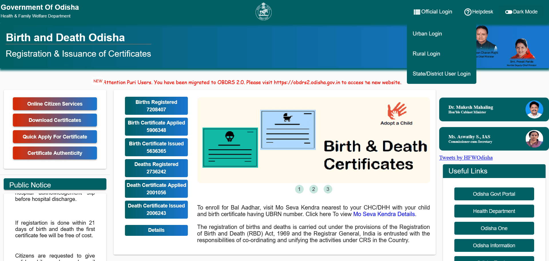This screenshot has height=261, width=549.
Task: Click Ms. Aswathy S. profile photo
Action: pyautogui.click(x=534, y=139)
